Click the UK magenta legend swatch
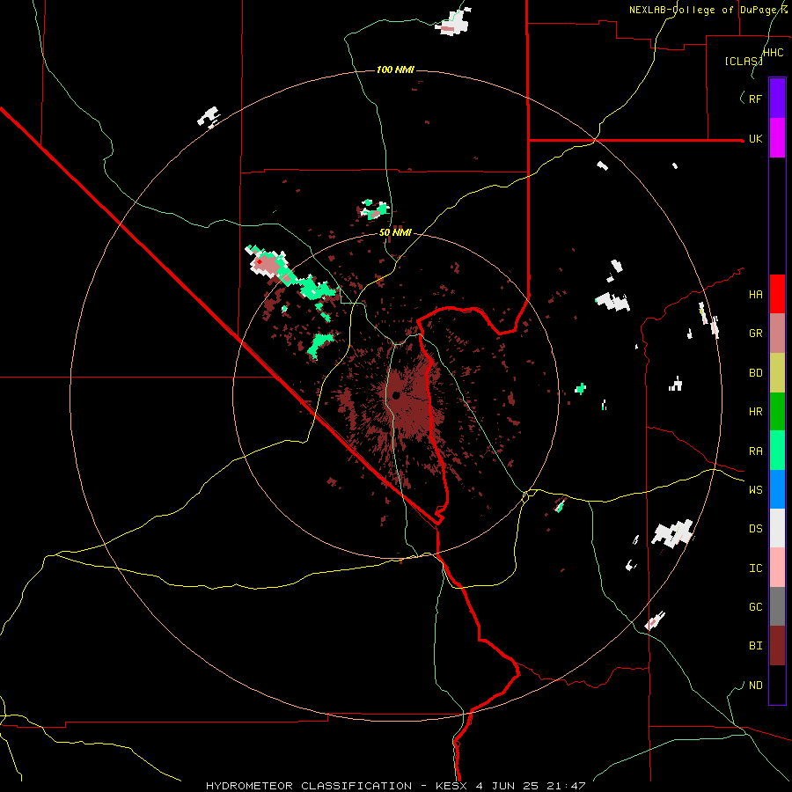The image size is (792, 792). tap(777, 138)
